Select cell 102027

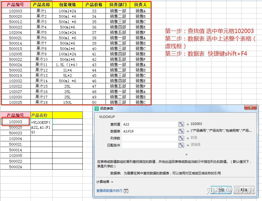point(16,92)
